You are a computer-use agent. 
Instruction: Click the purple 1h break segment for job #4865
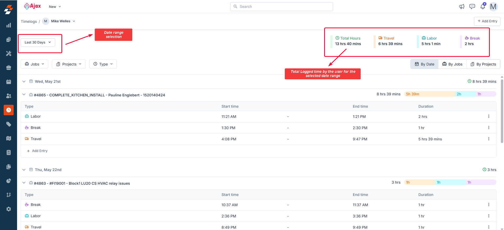tap(486, 94)
